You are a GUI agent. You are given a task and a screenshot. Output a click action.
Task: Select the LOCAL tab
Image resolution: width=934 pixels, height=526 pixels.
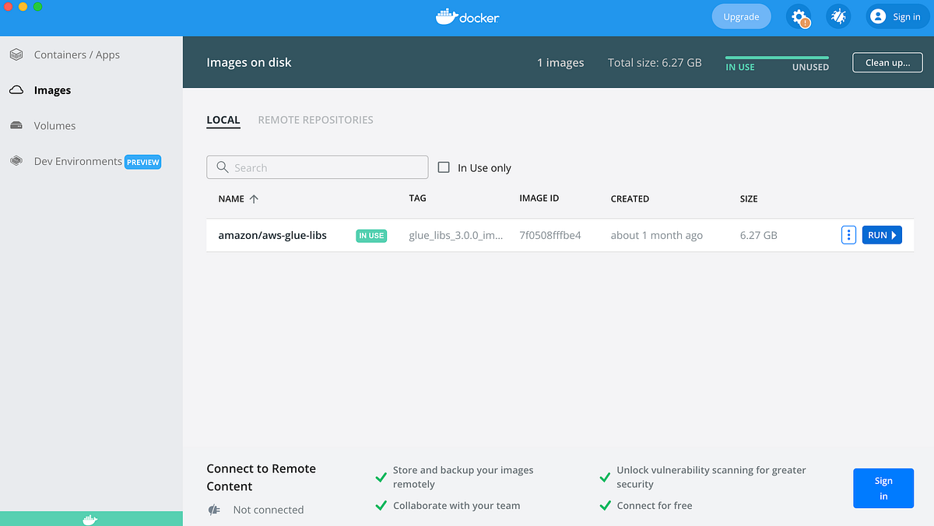pos(223,120)
